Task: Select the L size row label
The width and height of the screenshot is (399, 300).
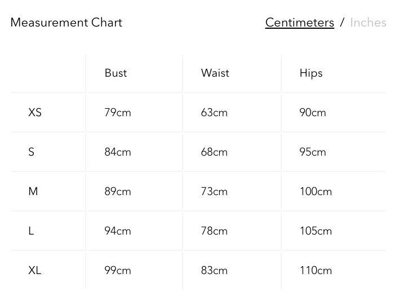Action: [x=31, y=231]
